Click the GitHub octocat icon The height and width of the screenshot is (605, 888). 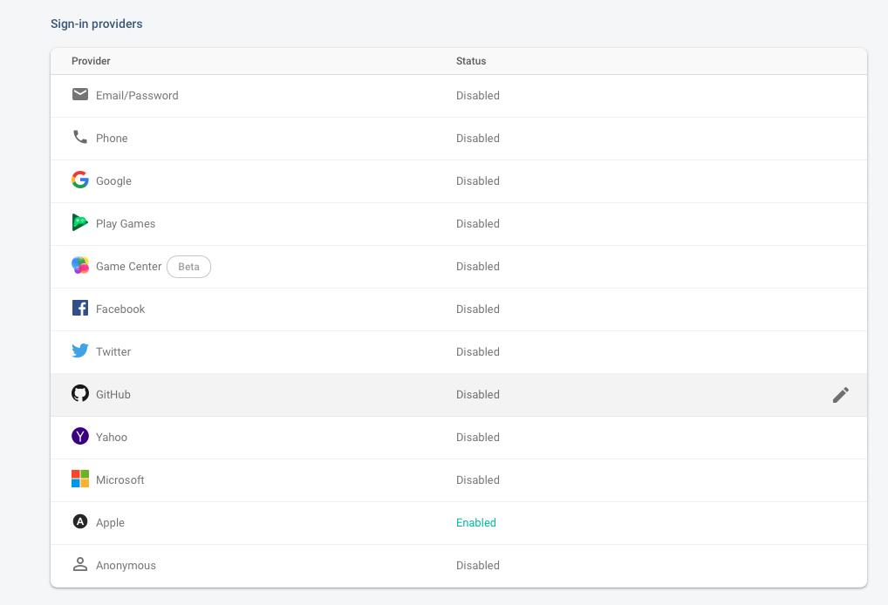coord(80,393)
